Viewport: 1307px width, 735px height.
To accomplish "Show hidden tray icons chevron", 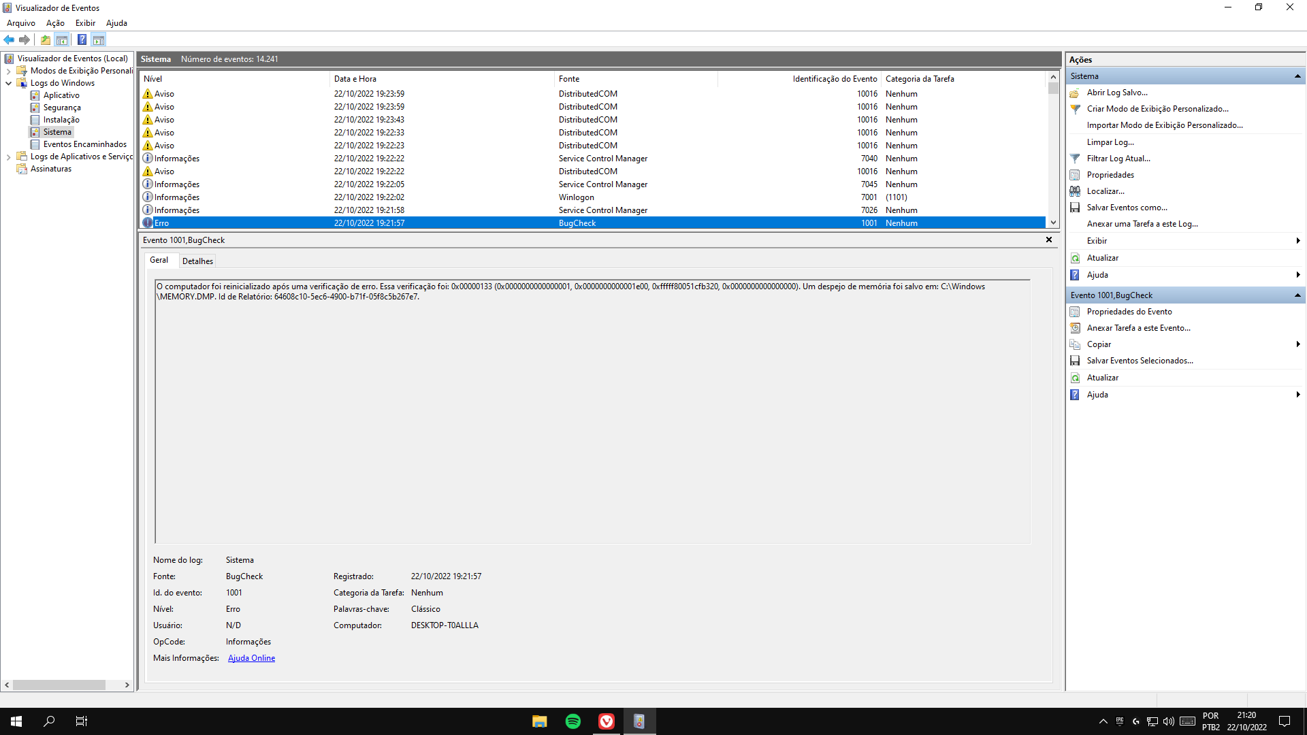I will click(1103, 721).
